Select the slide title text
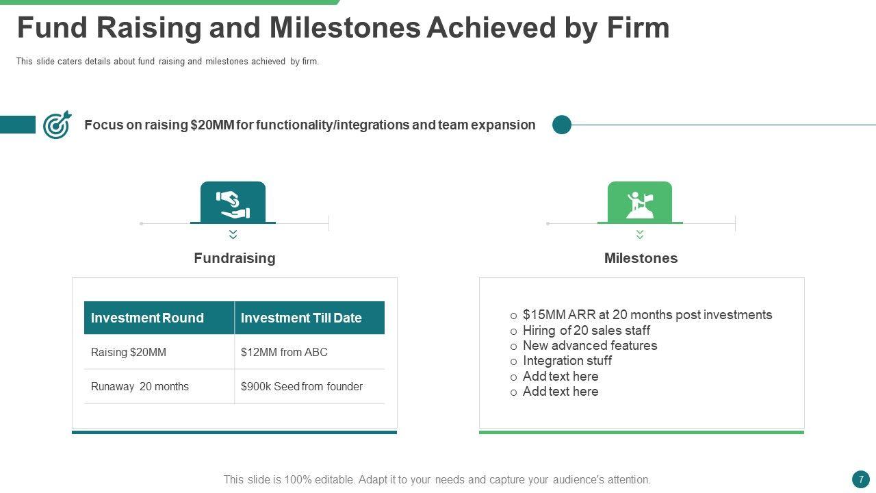Screen dimensions: 876x493 click(x=343, y=28)
